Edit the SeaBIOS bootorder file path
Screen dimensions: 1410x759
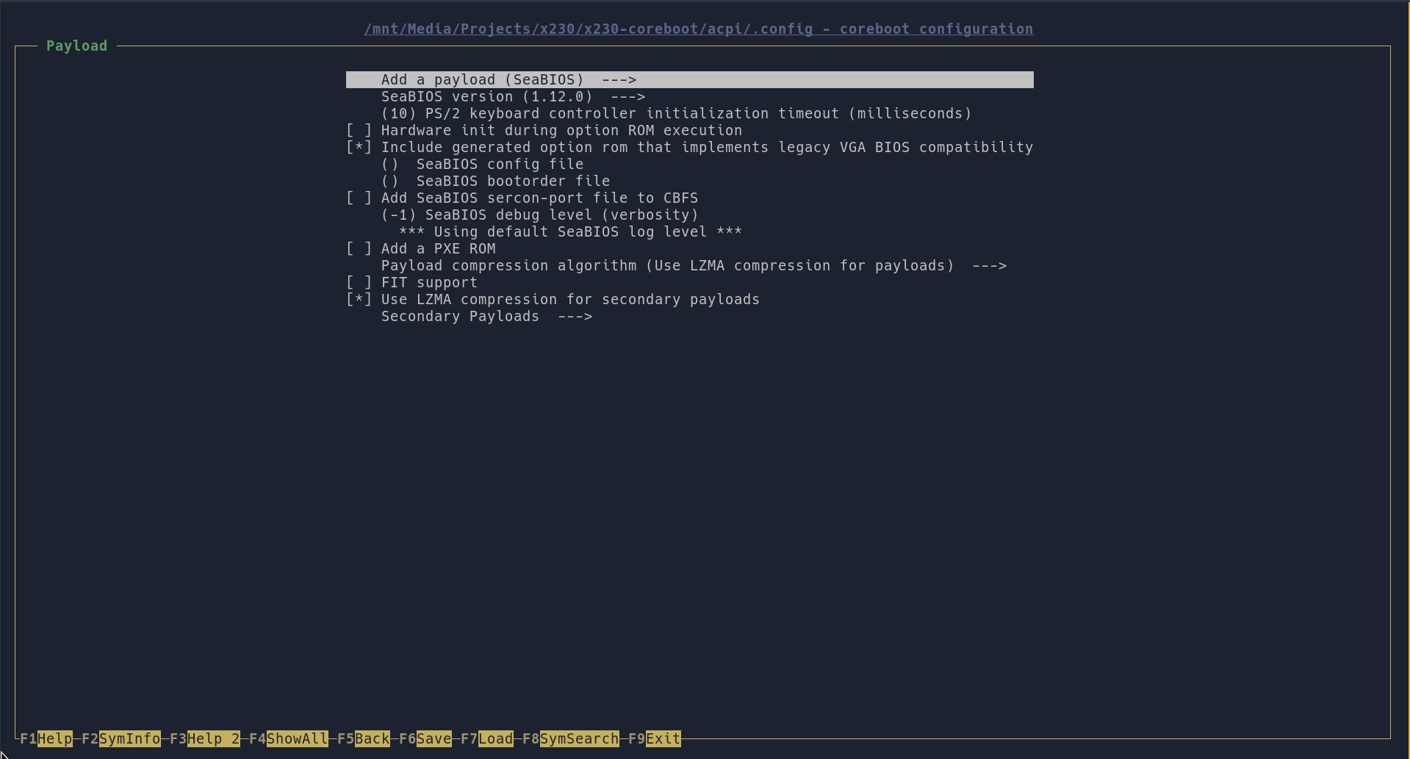point(495,181)
